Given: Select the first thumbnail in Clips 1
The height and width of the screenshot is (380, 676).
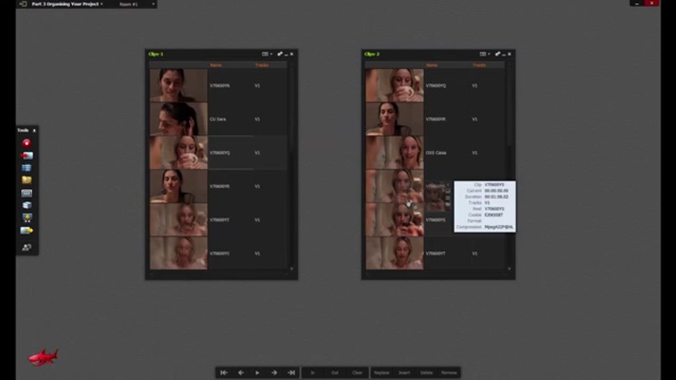Looking at the screenshot, I should pyautogui.click(x=179, y=85).
